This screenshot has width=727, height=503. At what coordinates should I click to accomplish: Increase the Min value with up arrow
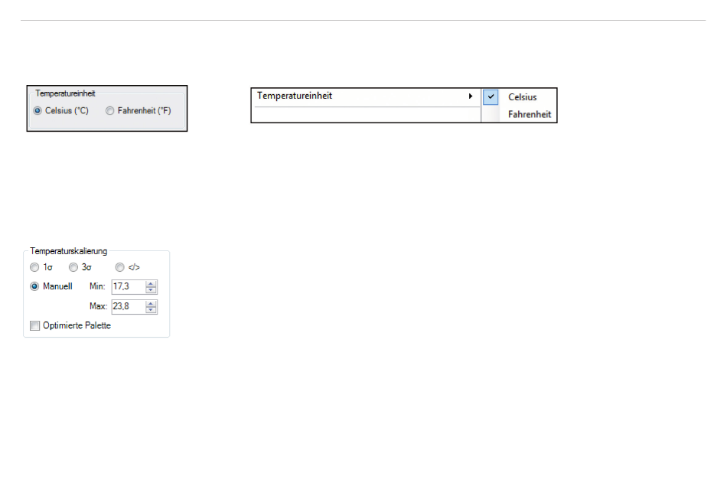151,283
